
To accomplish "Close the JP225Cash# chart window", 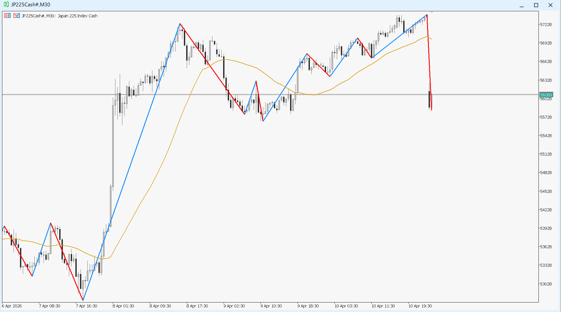I will 550,5.
